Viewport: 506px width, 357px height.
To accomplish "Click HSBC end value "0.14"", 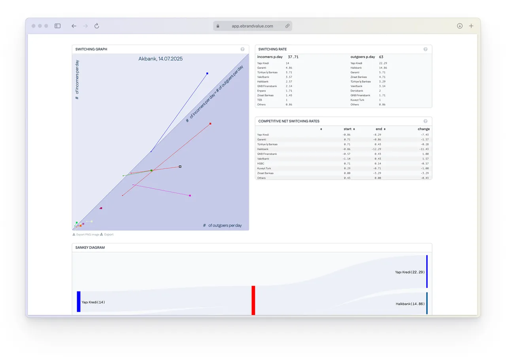I will click(378, 163).
